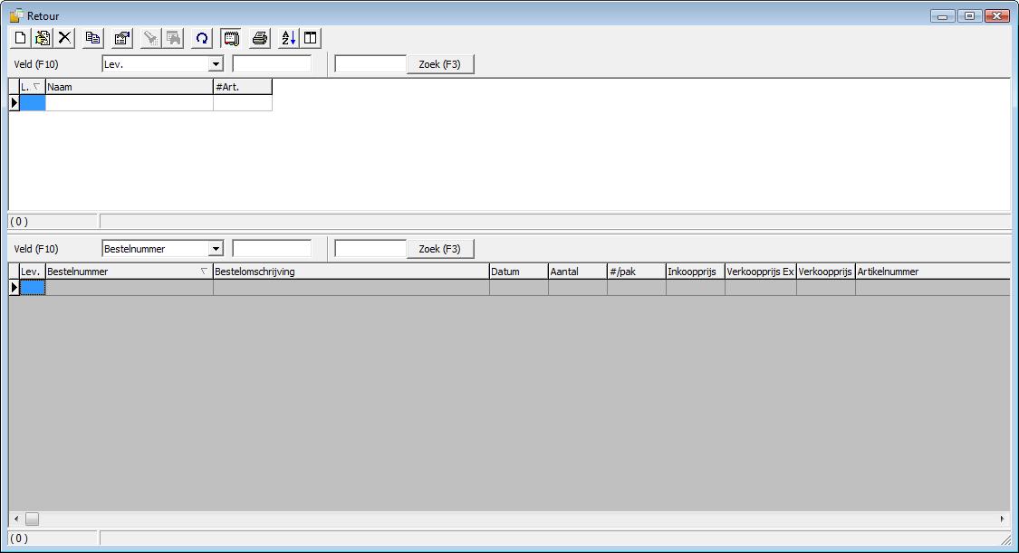Click the Print toolbar icon
The width and height of the screenshot is (1019, 553).
(x=260, y=38)
